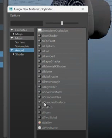Click the aiTwoSided shader icon

tap(39, 118)
